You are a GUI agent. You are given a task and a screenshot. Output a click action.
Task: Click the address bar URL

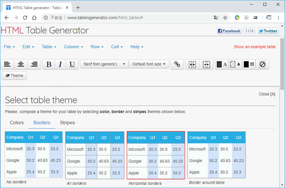pyautogui.click(x=105, y=18)
